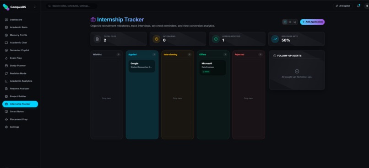The image size is (369, 168).
Task: Open Smart Notes in the sidebar
Action: pyautogui.click(x=20, y=112)
